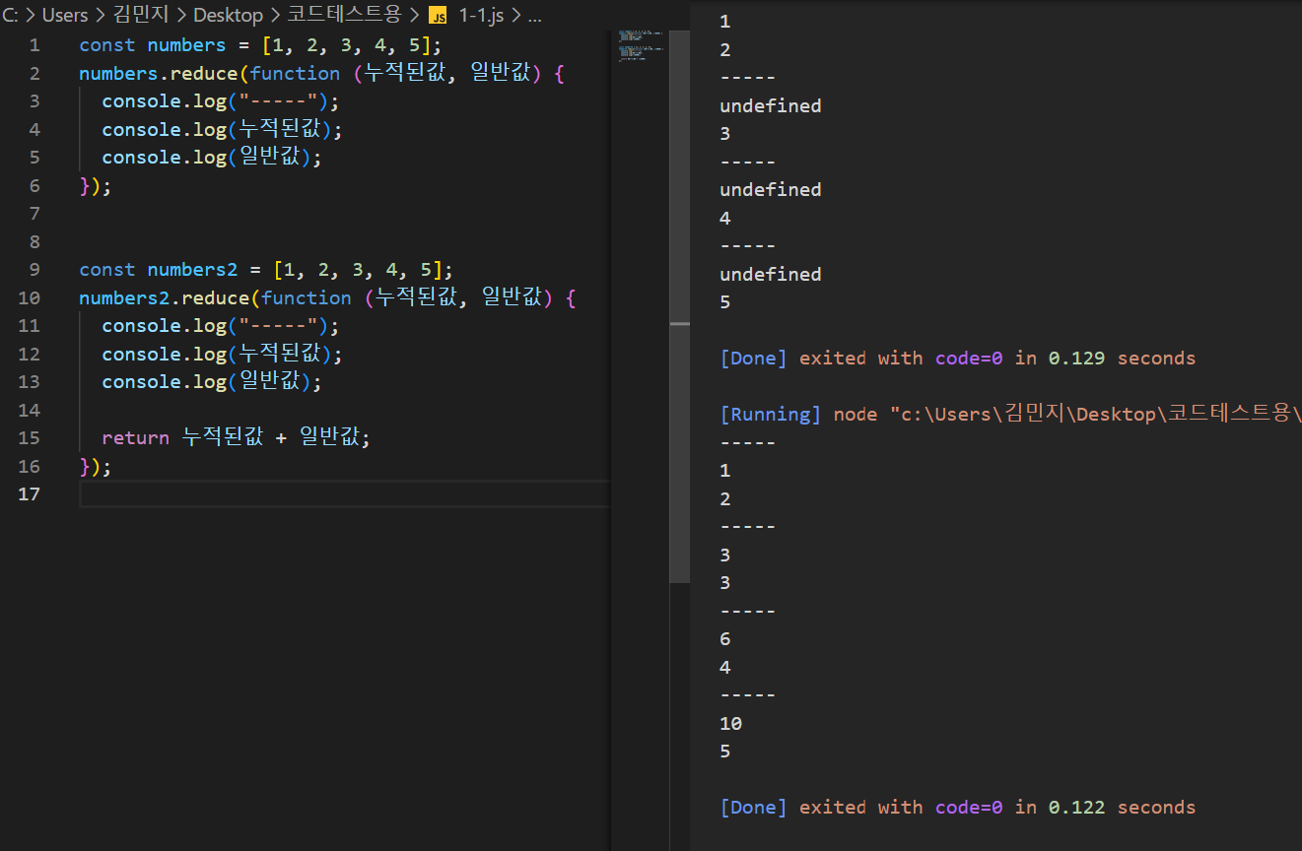Click gutter line number 17
Screen dimensions: 1302x851
tap(30, 494)
